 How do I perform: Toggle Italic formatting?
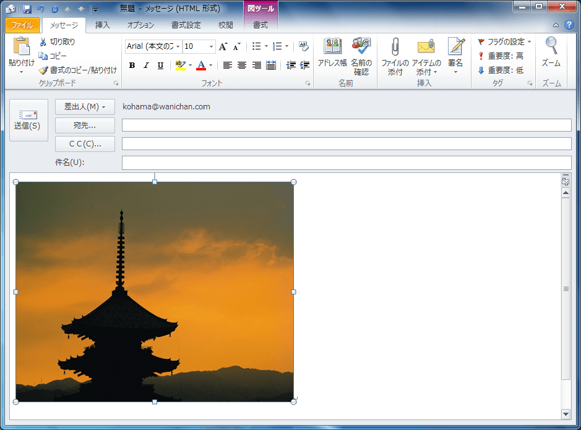(x=147, y=65)
